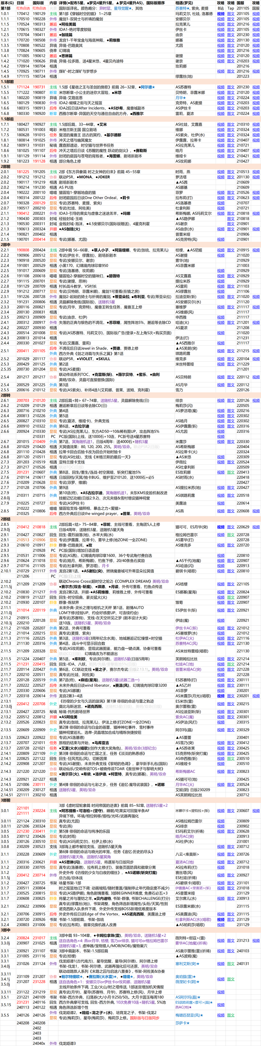The width and height of the screenshot is (261, 1046).
Task: Open the 图文 link for version 1.5.1
Action: [231, 87]
